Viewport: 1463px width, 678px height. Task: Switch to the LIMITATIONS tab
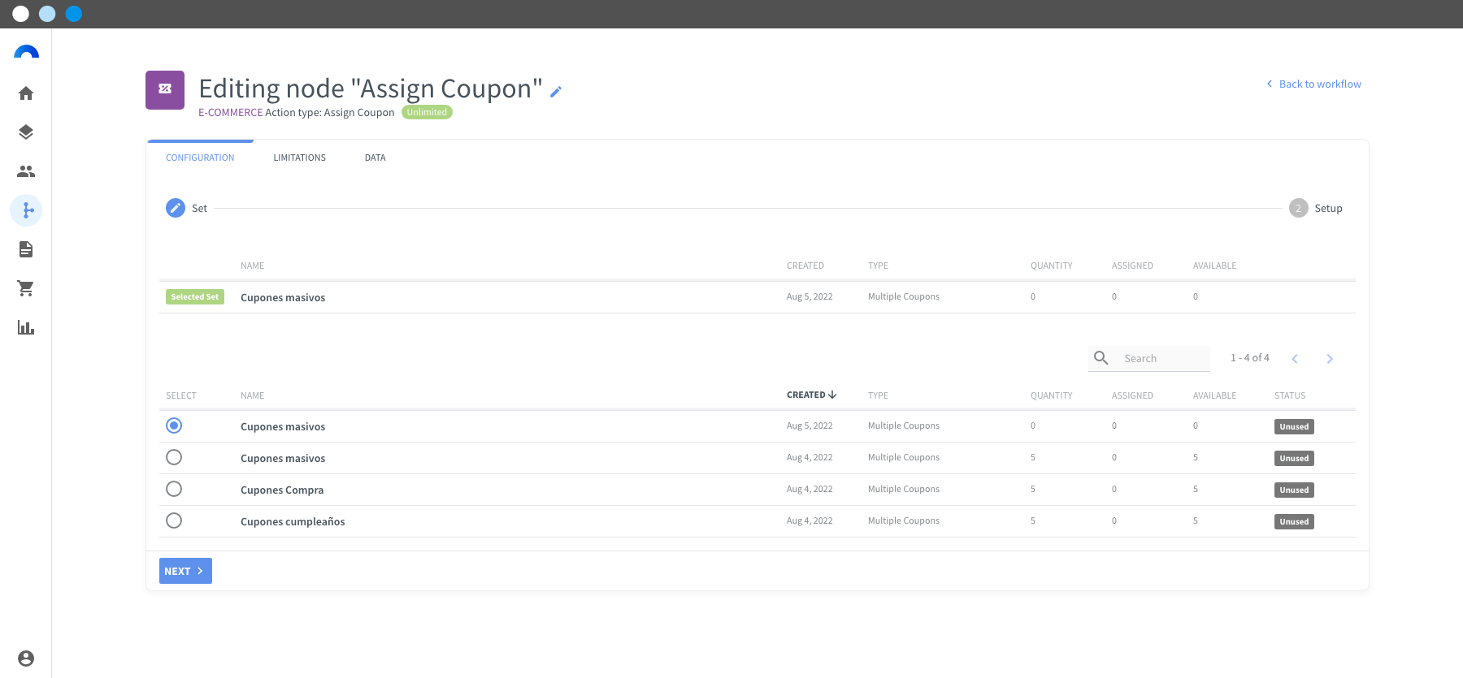(x=299, y=158)
